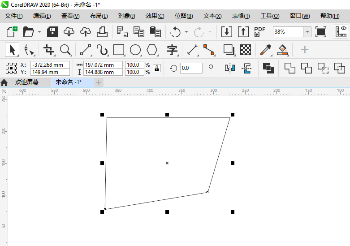
Task: Open the 效果(C) menu
Action: [155, 16]
